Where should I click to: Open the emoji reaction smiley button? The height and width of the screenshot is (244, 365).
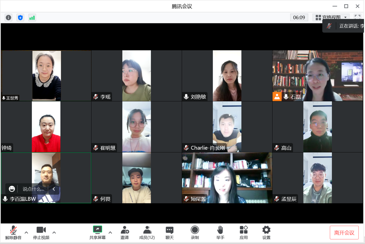pos(12,189)
